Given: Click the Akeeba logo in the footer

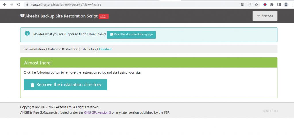Looking at the screenshot, I should (x=270, y=111).
